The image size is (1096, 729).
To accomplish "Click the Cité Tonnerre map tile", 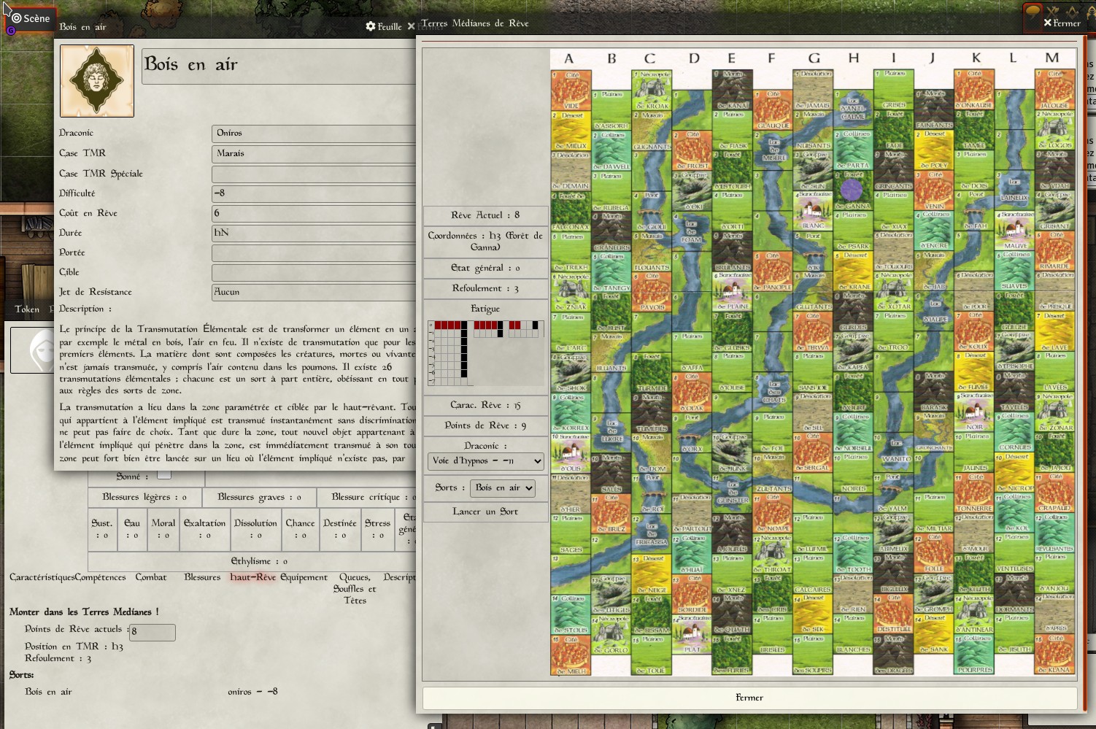I will click(x=973, y=493).
